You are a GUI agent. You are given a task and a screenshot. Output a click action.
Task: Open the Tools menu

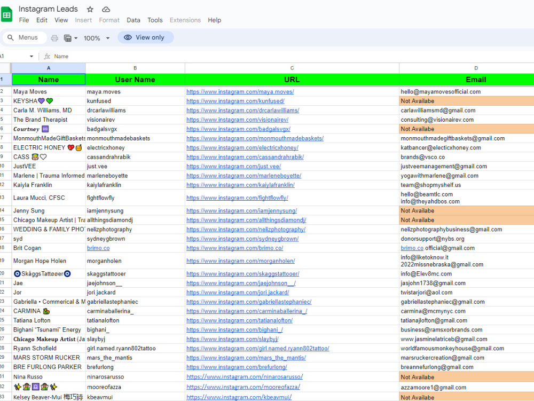pos(155,20)
